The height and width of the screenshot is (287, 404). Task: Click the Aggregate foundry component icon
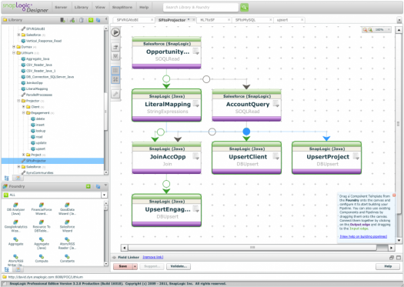tap(15, 239)
